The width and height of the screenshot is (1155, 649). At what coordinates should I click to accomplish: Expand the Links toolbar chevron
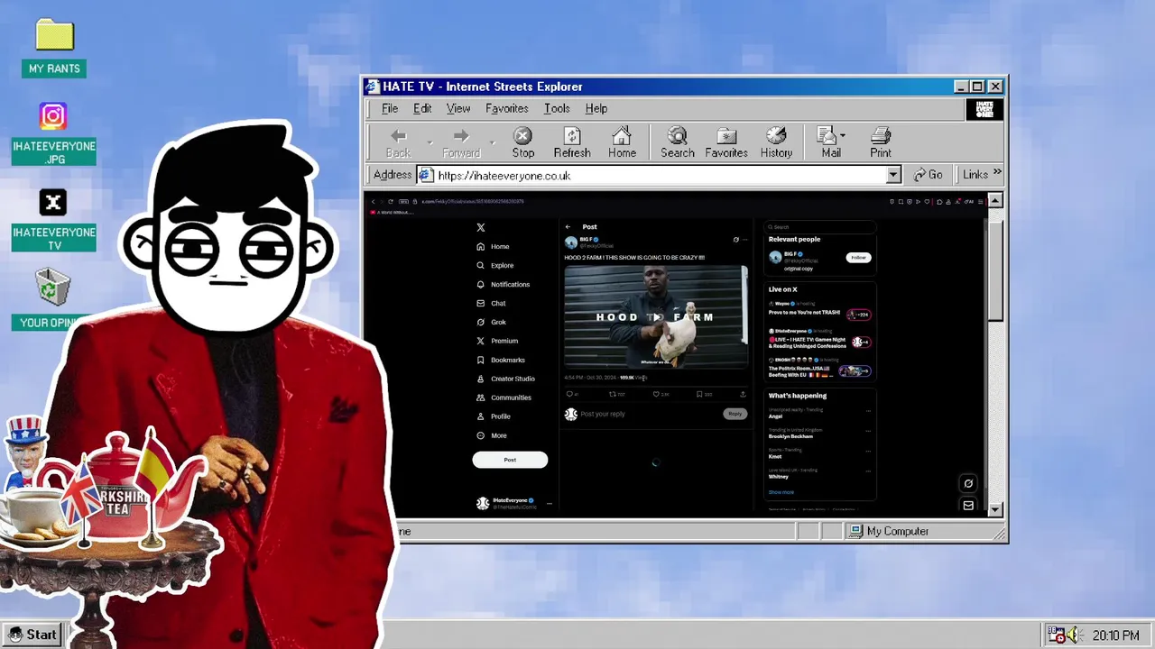[997, 172]
